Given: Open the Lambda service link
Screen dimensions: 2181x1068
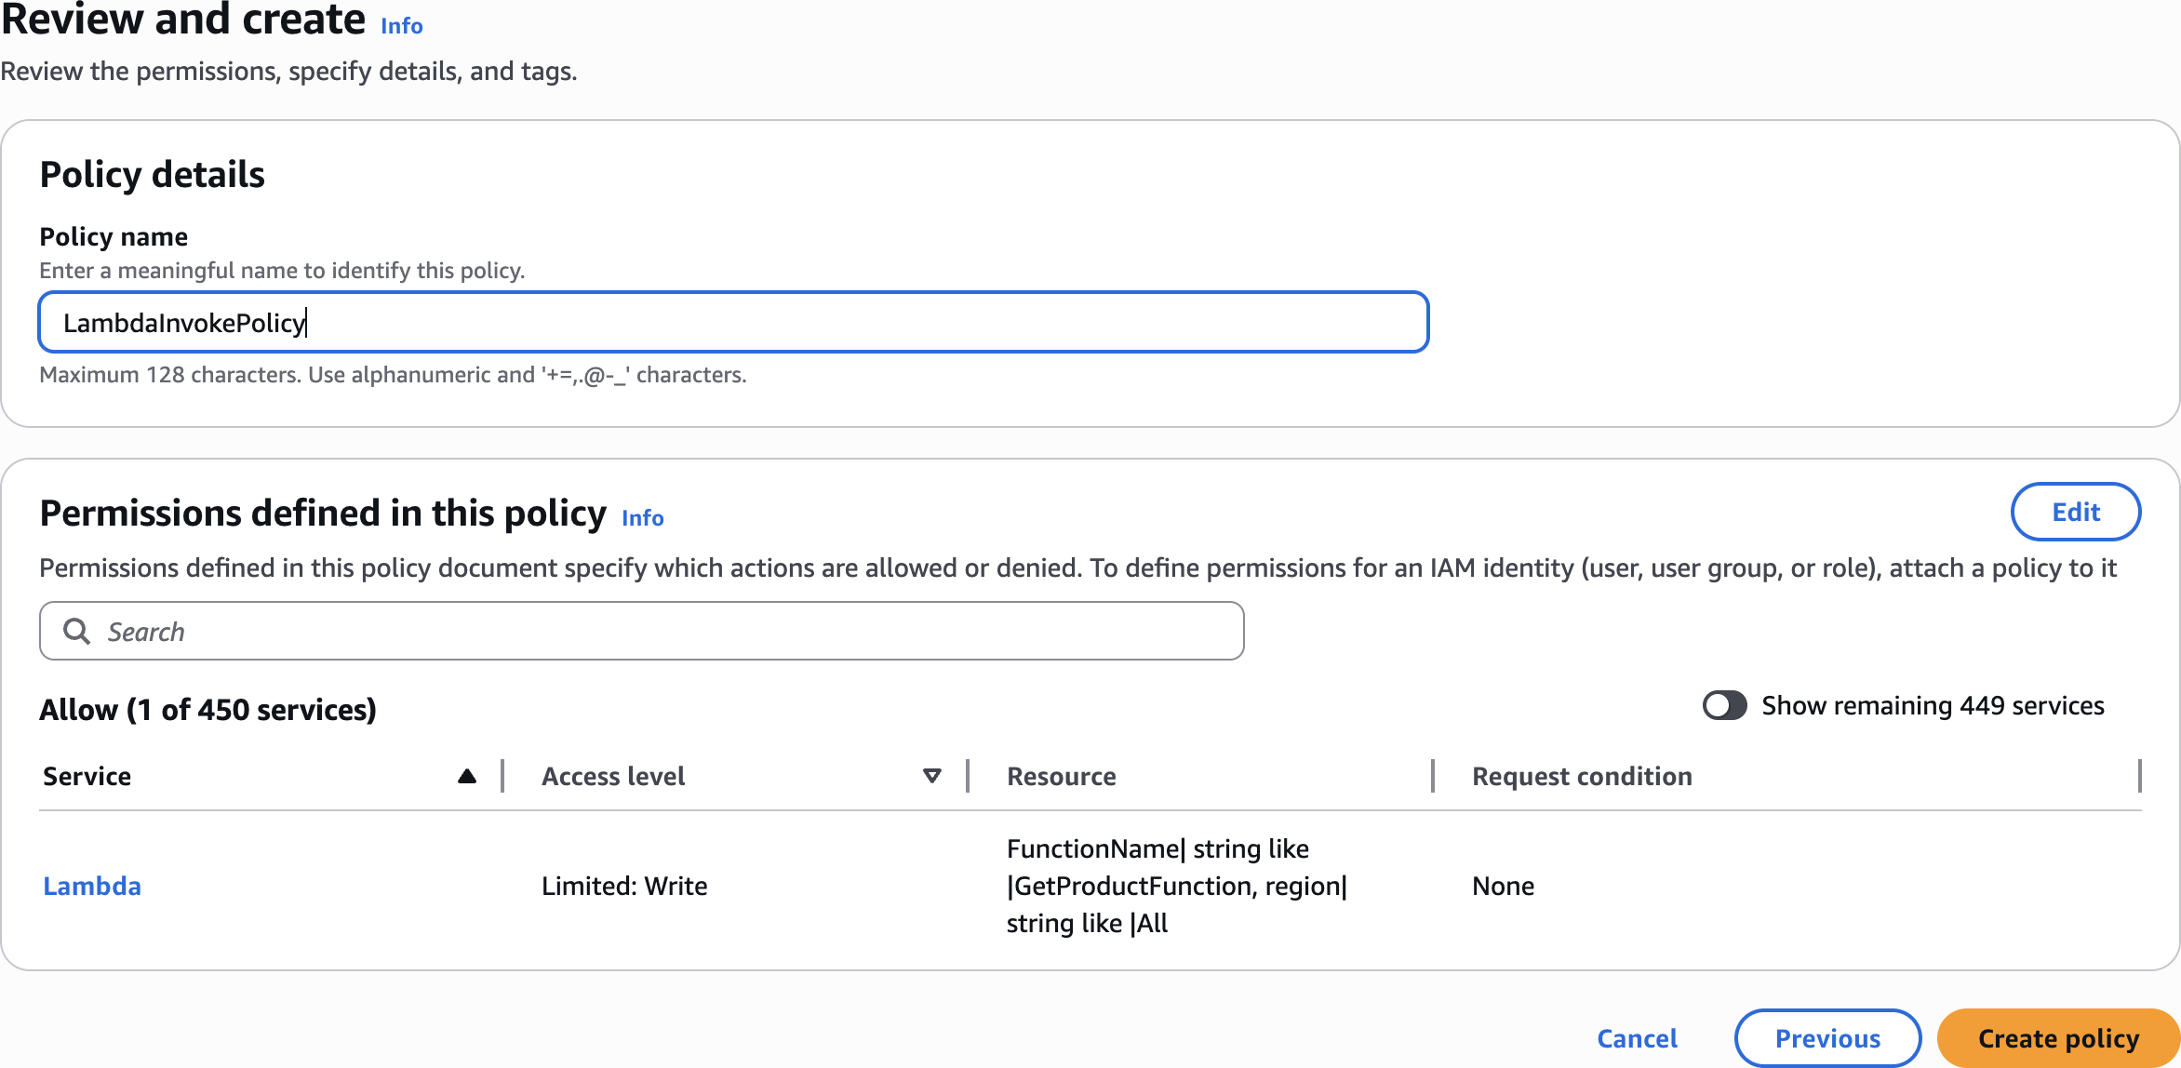Looking at the screenshot, I should (92, 886).
